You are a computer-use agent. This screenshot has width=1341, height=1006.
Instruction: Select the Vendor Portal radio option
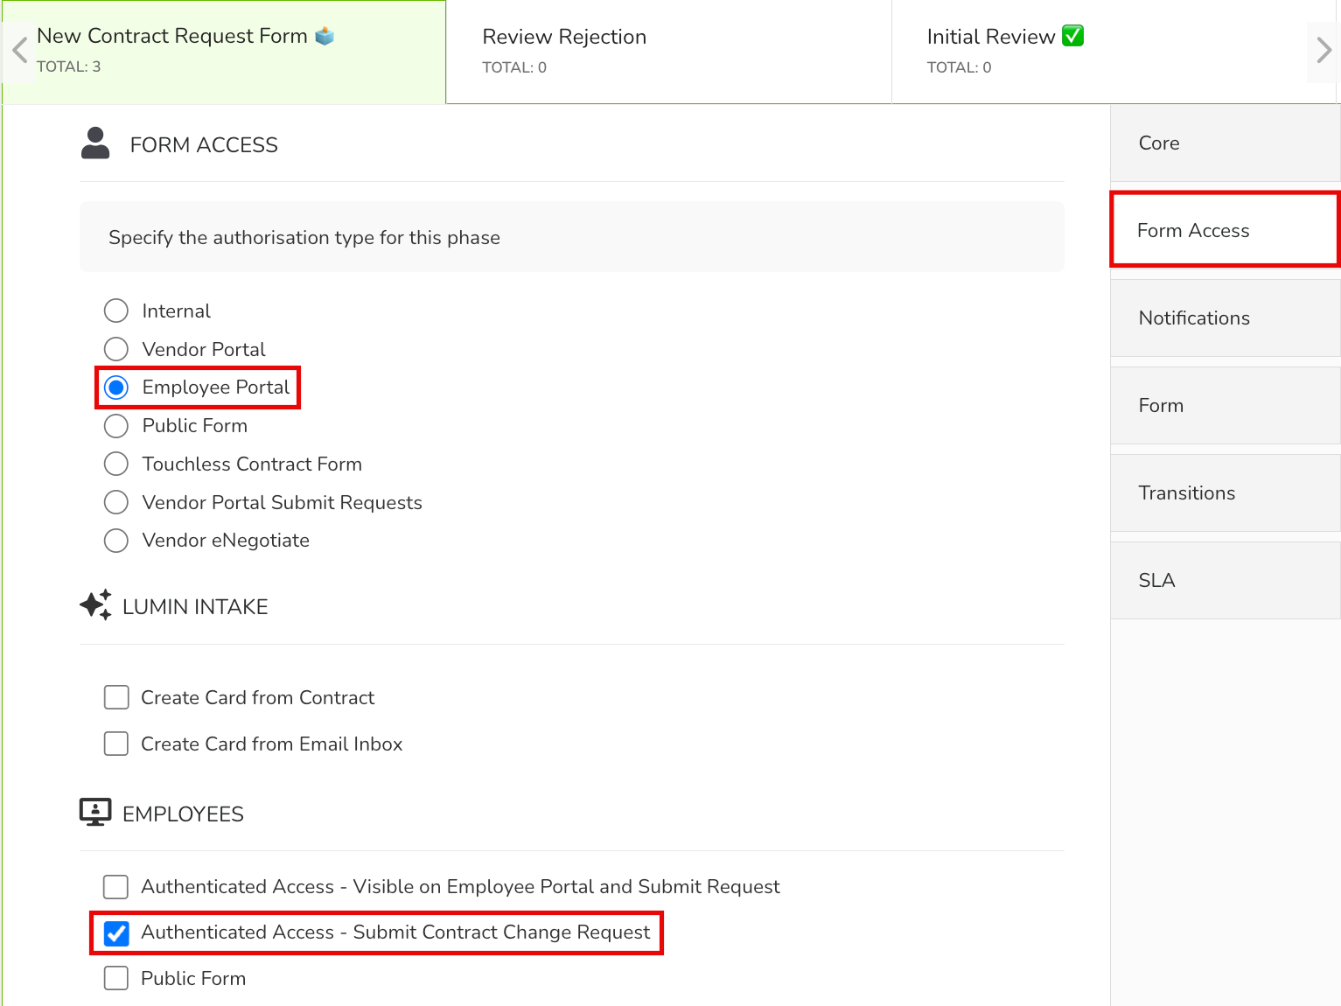116,349
